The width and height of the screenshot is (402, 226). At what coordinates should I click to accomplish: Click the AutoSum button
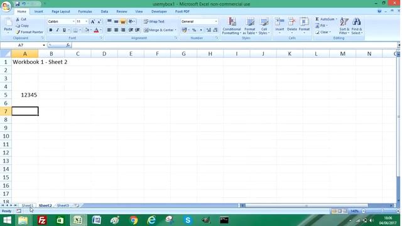[325, 19]
